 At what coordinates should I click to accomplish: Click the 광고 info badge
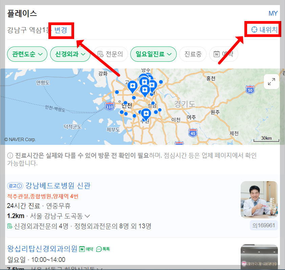(15, 186)
